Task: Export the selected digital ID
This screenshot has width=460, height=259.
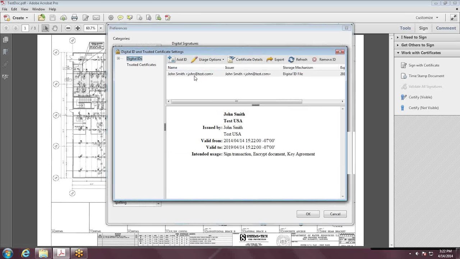Action: (275, 59)
